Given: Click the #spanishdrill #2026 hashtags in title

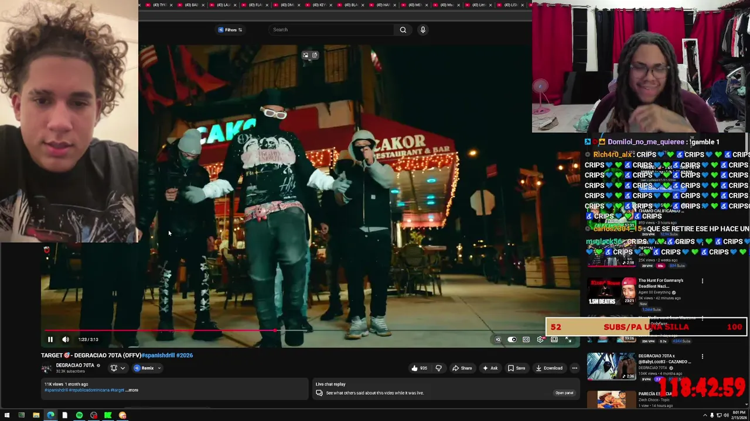Looking at the screenshot, I should (167, 355).
